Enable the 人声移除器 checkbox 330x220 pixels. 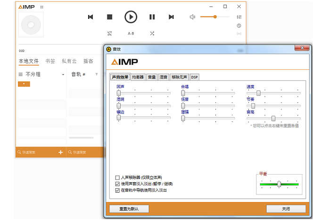117,178
